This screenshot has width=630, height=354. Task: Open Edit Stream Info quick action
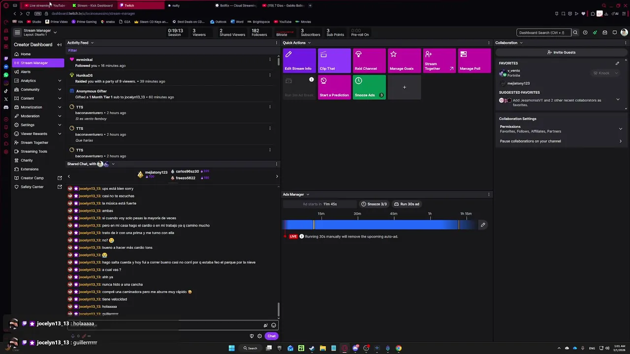[x=299, y=61]
